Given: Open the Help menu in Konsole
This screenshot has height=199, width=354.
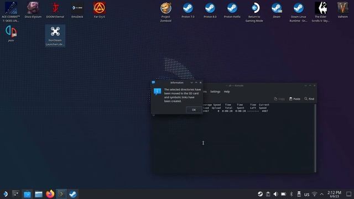Looking at the screenshot, I should [227, 92].
